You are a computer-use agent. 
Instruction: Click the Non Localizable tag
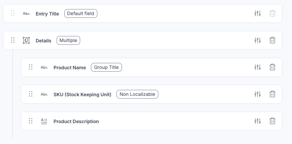click(137, 94)
